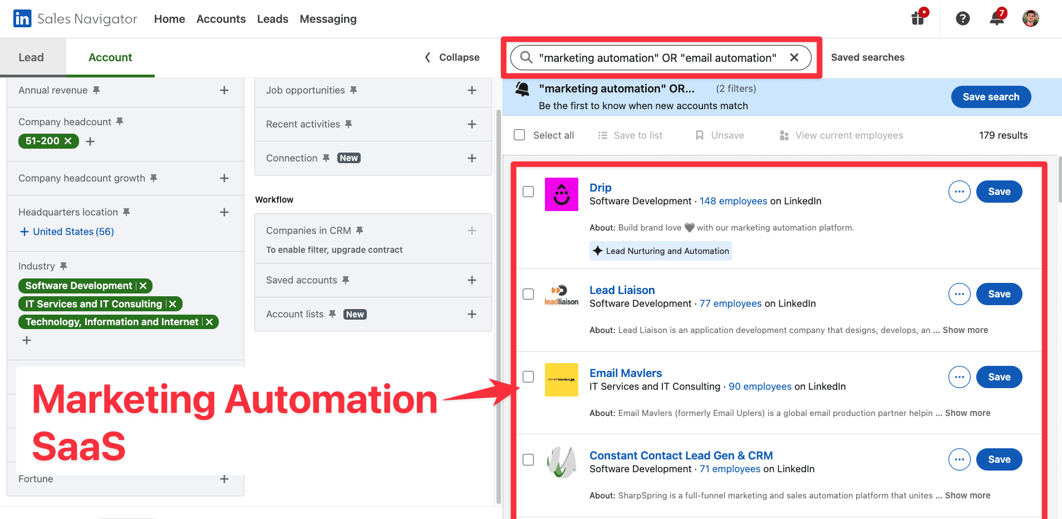
Task: Click the Email Mavlers logo thumbnail
Action: 562,380
